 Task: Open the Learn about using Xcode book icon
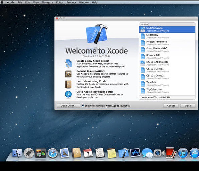68,84
